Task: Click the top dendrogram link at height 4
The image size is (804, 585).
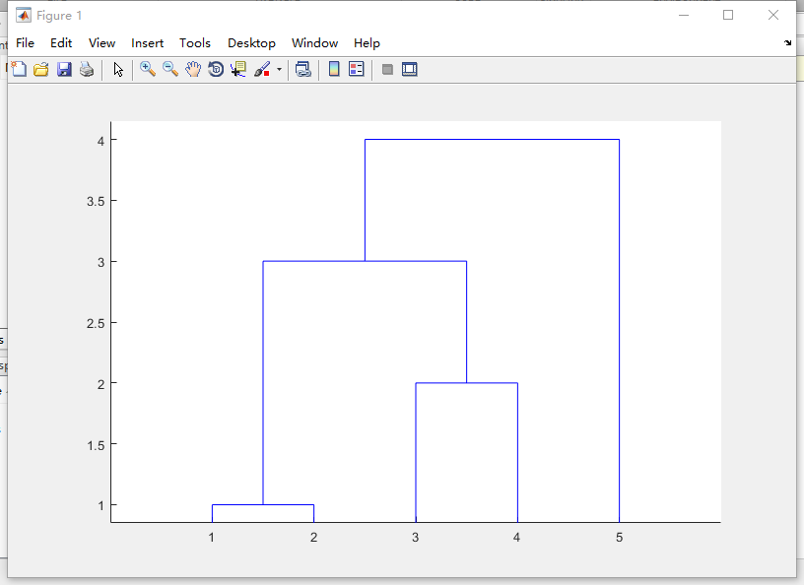Action: click(493, 140)
